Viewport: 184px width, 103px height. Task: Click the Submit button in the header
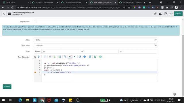(178, 14)
